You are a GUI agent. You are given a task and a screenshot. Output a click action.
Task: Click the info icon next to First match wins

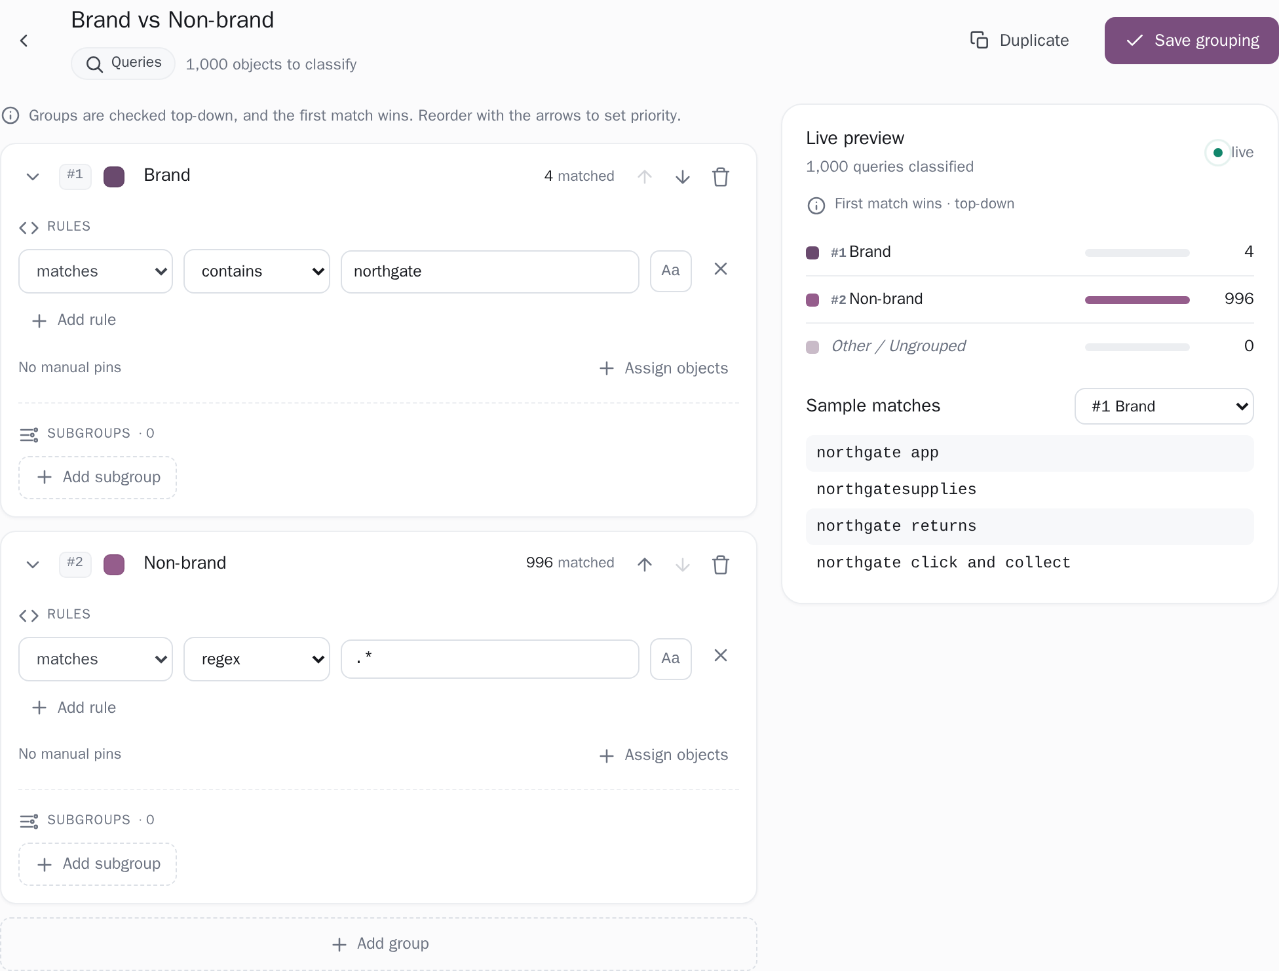pos(816,206)
